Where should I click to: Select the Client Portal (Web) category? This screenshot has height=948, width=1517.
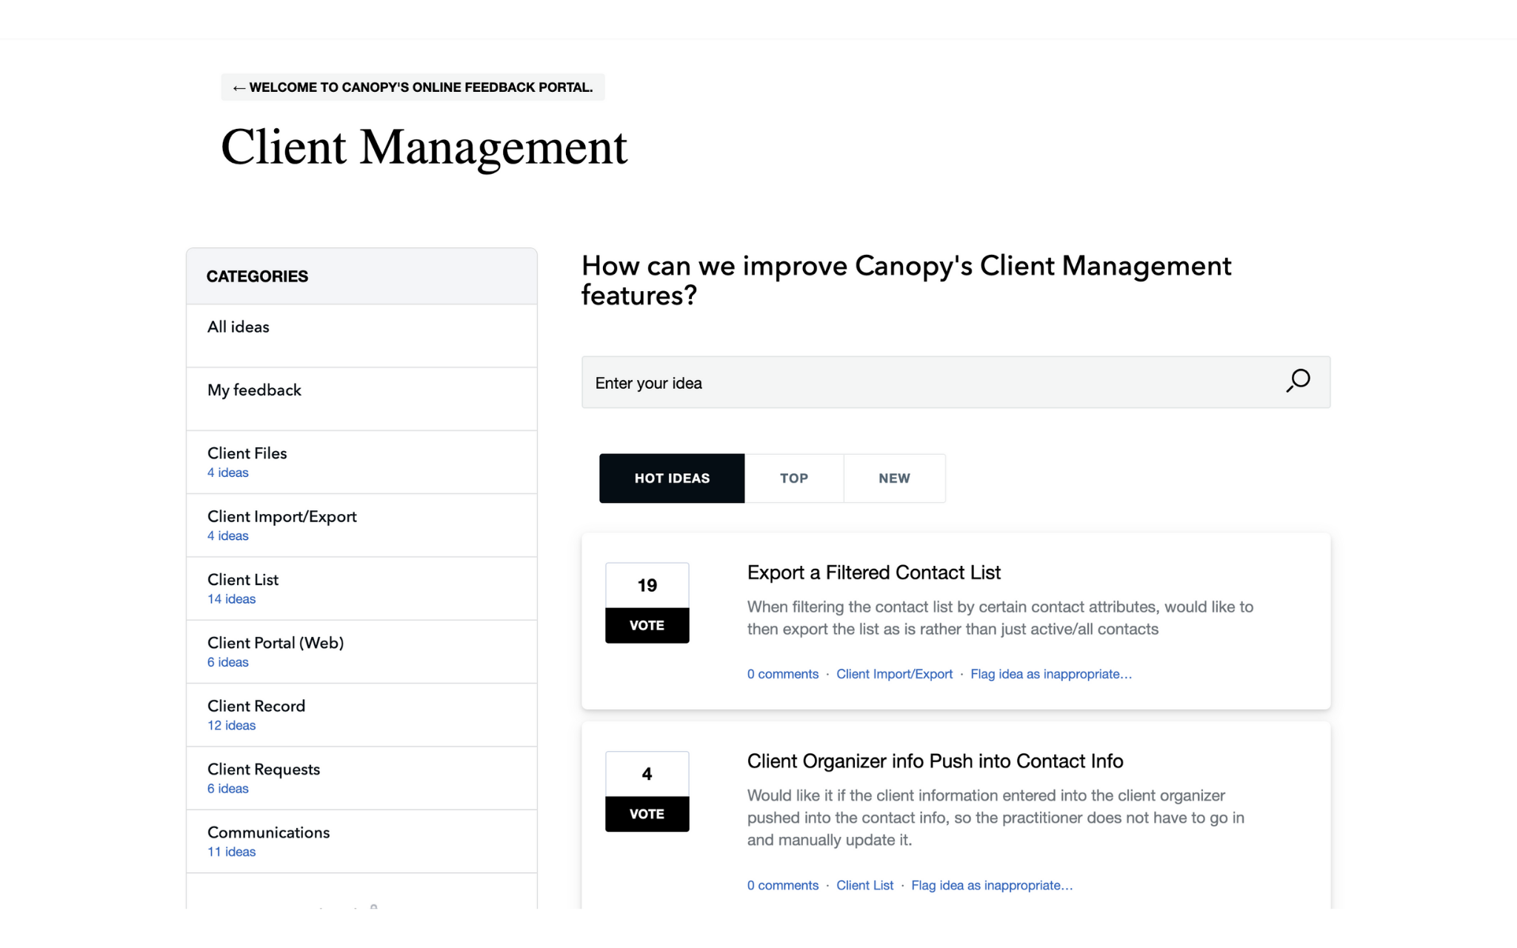click(275, 643)
